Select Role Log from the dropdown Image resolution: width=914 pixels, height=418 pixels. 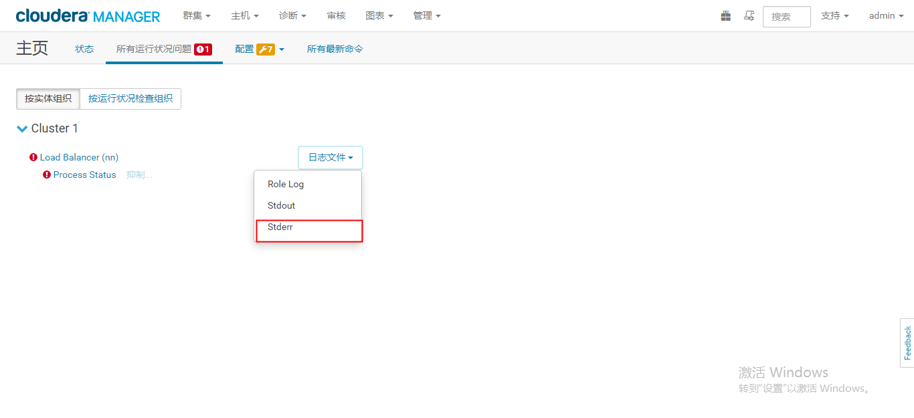click(308, 184)
